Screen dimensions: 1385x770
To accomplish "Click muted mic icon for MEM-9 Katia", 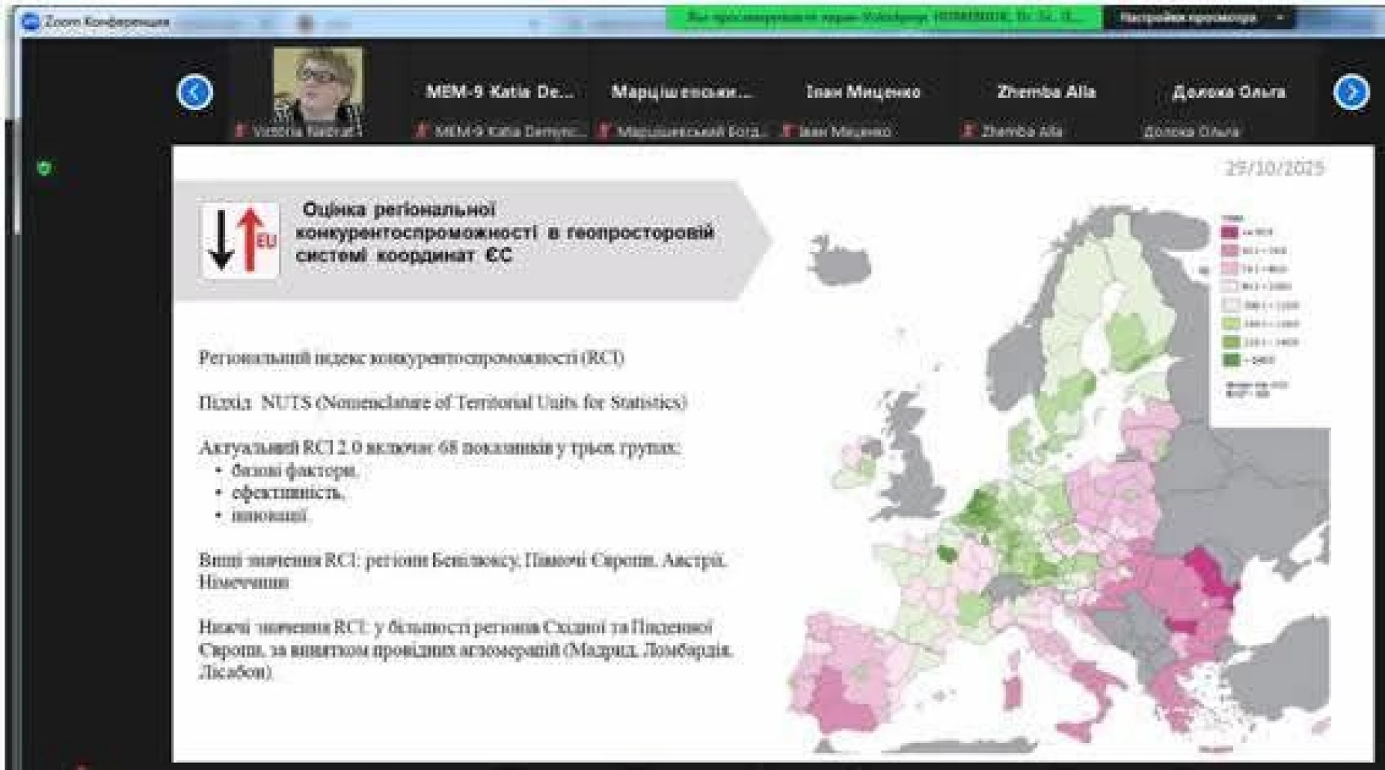I will (421, 132).
